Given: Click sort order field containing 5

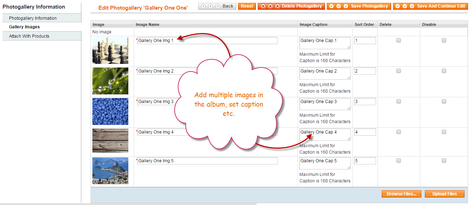Looking at the screenshot, I should pos(365,161).
